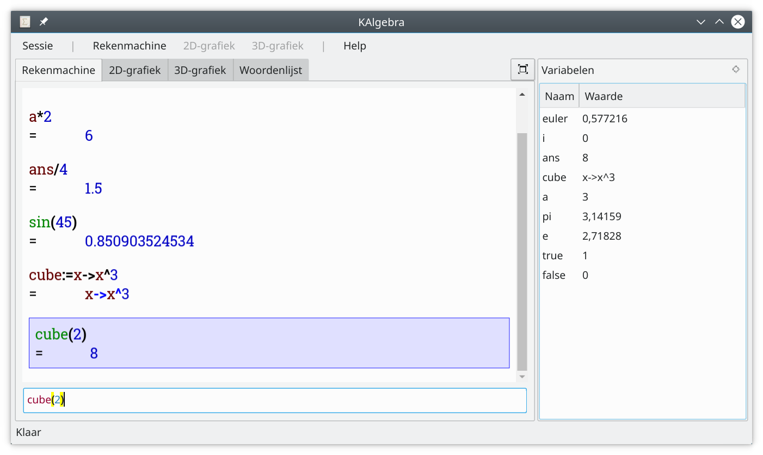
Task: Click the value 0,577216 in the table
Action: pos(605,119)
